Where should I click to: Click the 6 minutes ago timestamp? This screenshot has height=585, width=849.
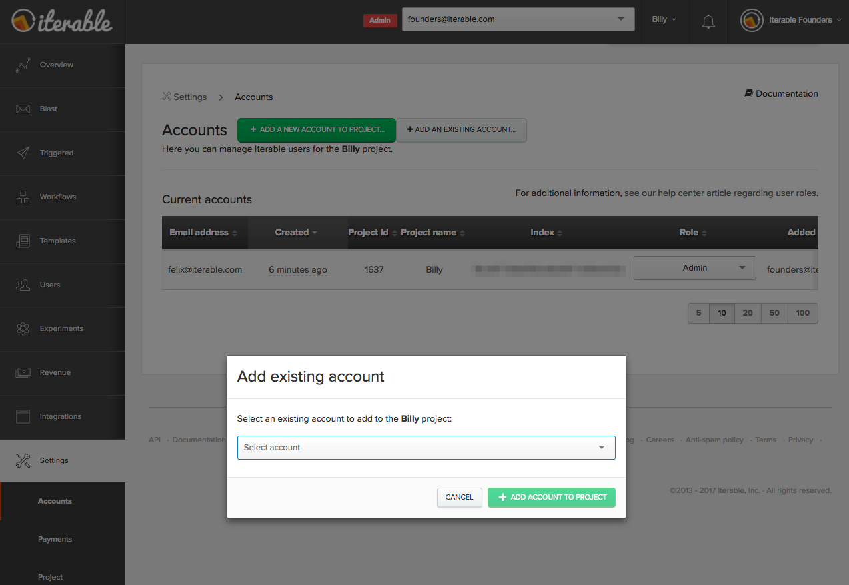coord(298,270)
